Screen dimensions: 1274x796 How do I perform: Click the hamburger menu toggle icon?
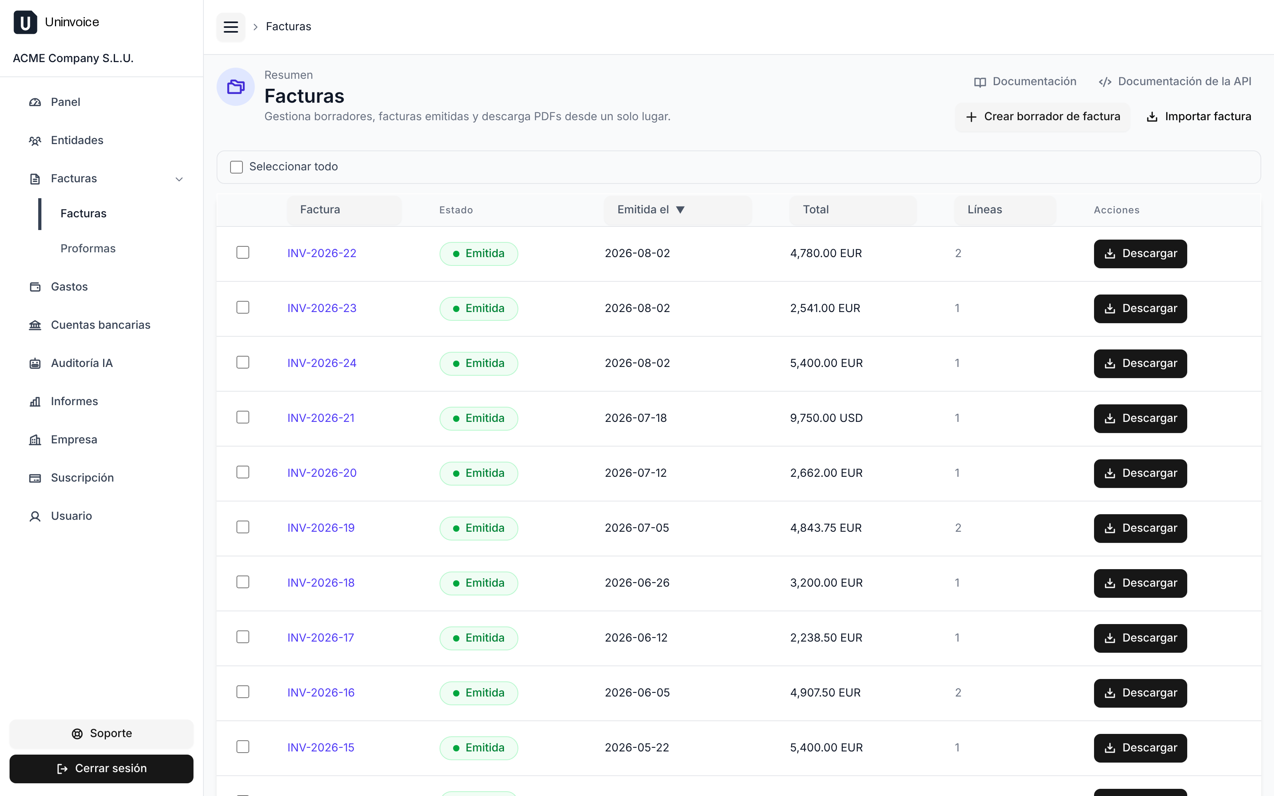(x=231, y=26)
